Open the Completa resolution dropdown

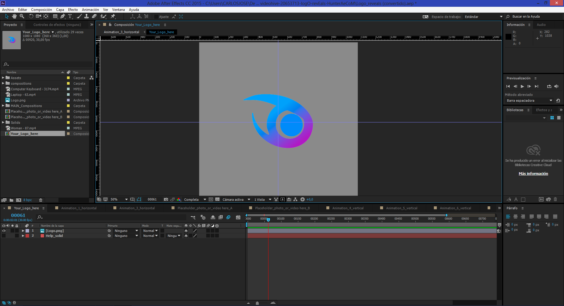click(195, 200)
